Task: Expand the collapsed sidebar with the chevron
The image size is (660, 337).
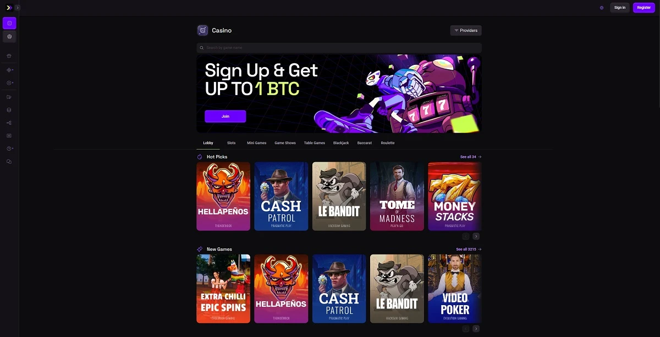Action: [x=18, y=8]
